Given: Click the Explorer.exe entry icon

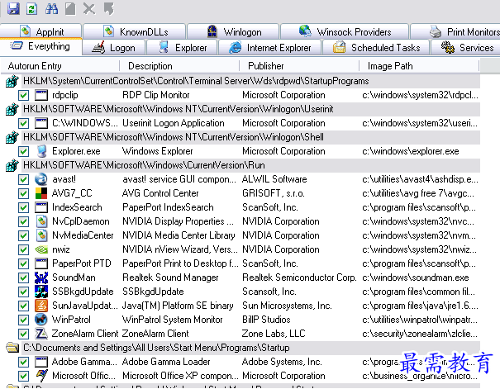Looking at the screenshot, I should pyautogui.click(x=40, y=151).
